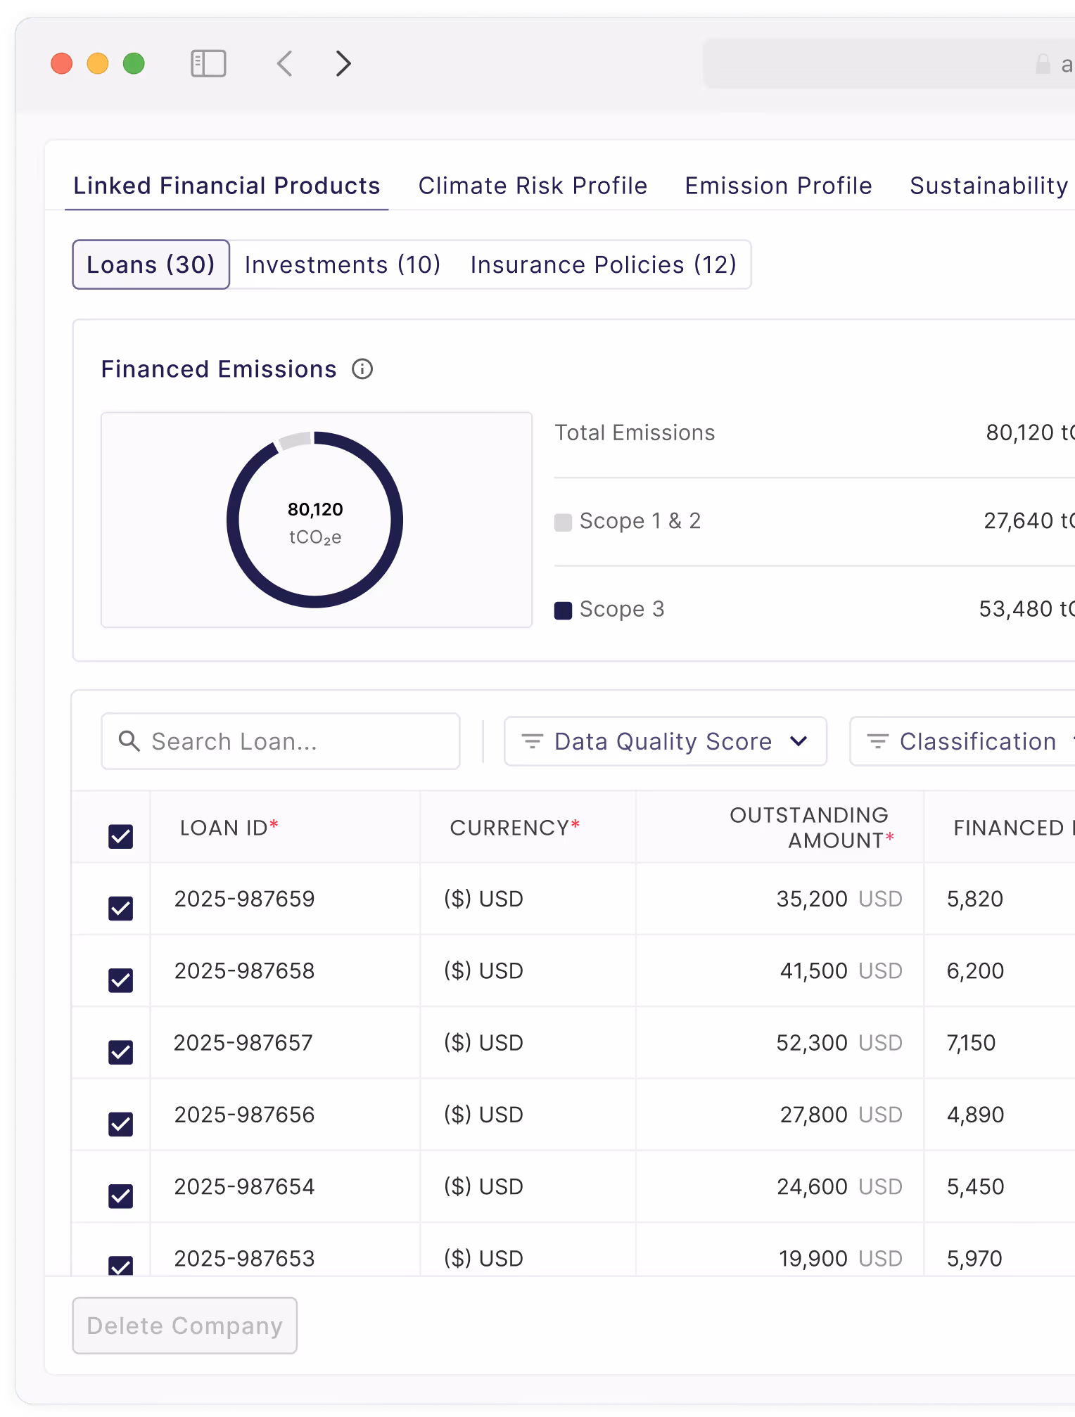Click the Financed Emissions heading

coord(219,369)
